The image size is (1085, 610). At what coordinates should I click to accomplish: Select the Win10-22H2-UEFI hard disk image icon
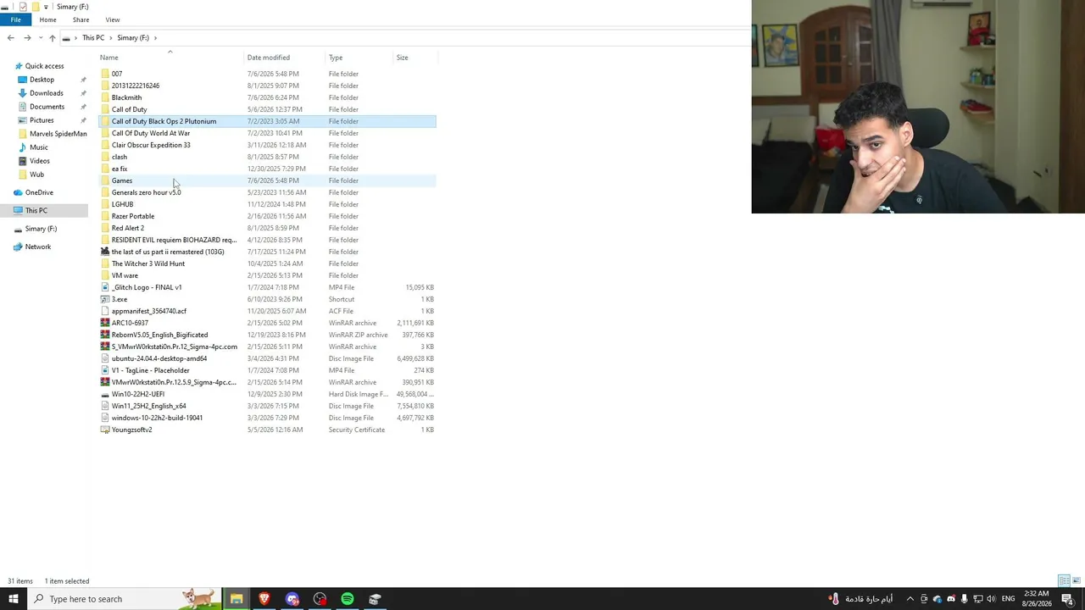coord(105,394)
